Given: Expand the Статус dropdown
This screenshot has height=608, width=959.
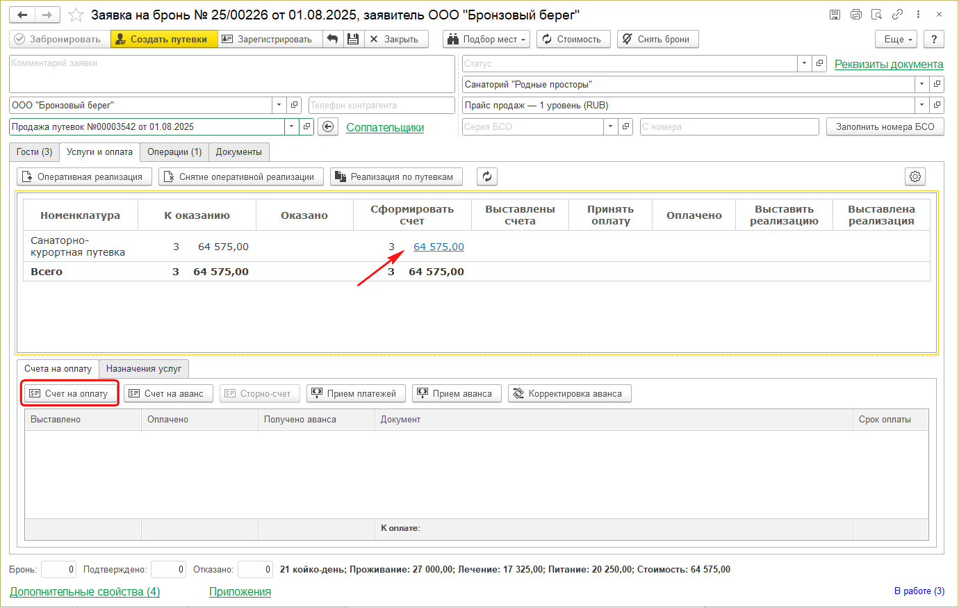Looking at the screenshot, I should pyautogui.click(x=804, y=63).
